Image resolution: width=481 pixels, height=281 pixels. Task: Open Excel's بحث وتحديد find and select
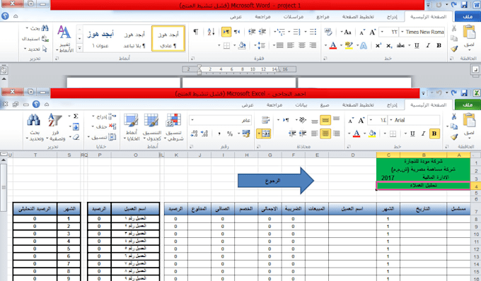pyautogui.click(x=35, y=127)
